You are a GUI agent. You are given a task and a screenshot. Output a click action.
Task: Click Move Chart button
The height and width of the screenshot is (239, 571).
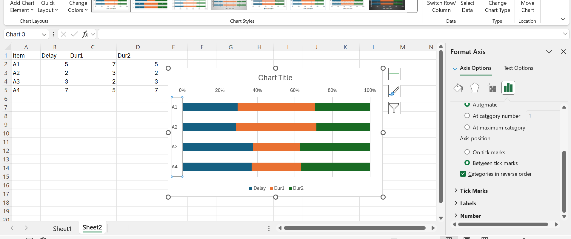coord(528,7)
